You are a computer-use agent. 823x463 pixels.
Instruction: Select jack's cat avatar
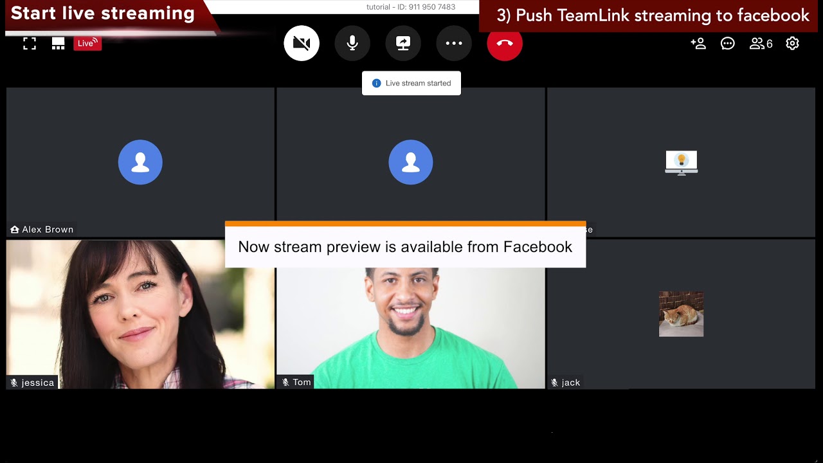pos(682,314)
